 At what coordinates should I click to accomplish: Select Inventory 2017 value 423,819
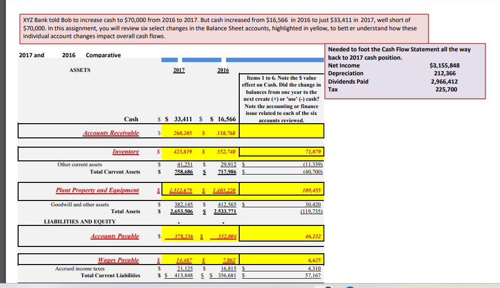pyautogui.click(x=182, y=152)
